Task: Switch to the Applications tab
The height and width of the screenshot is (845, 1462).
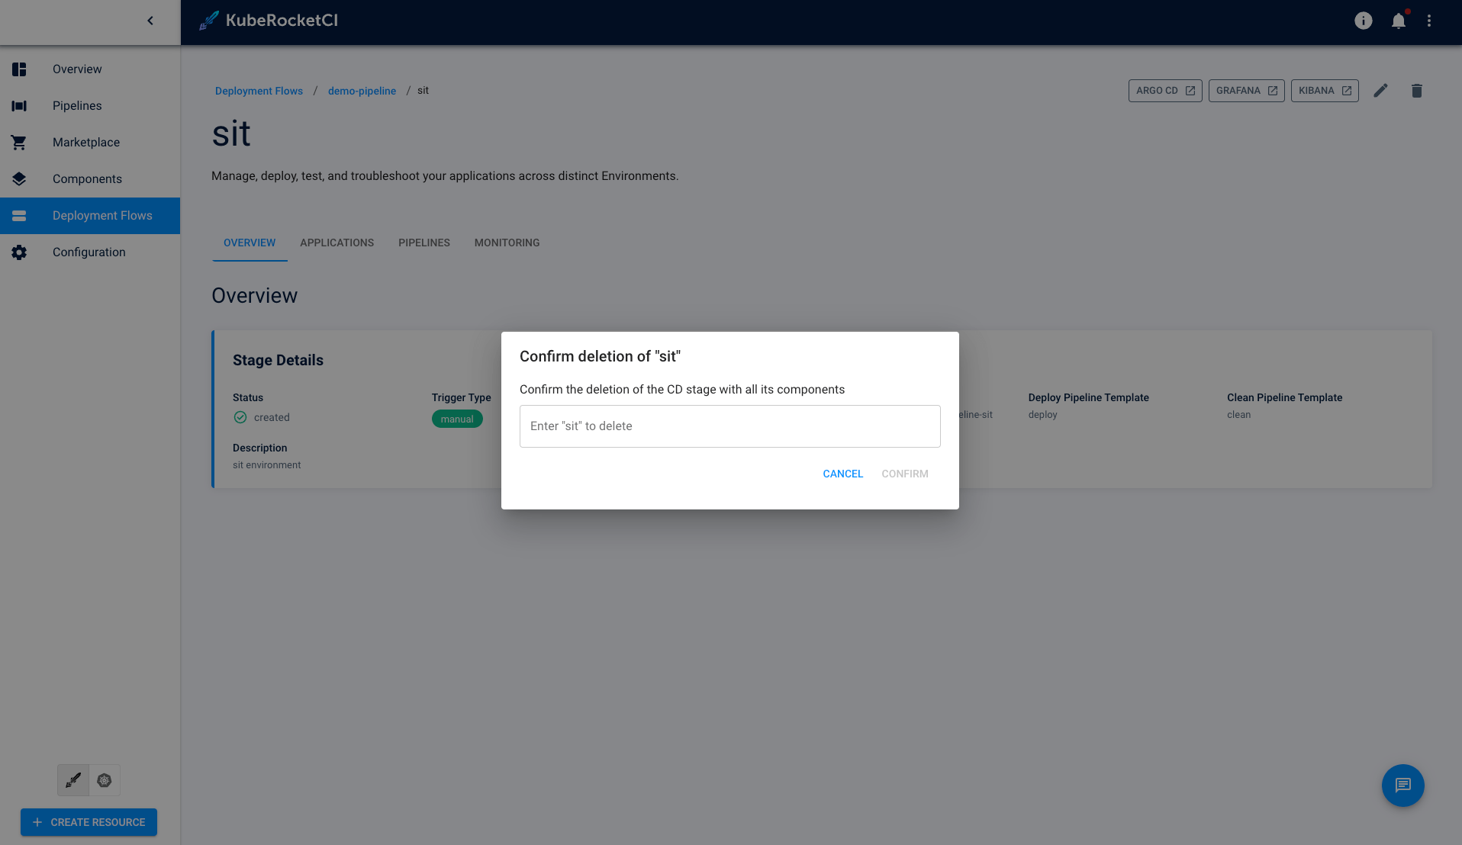Action: point(337,243)
